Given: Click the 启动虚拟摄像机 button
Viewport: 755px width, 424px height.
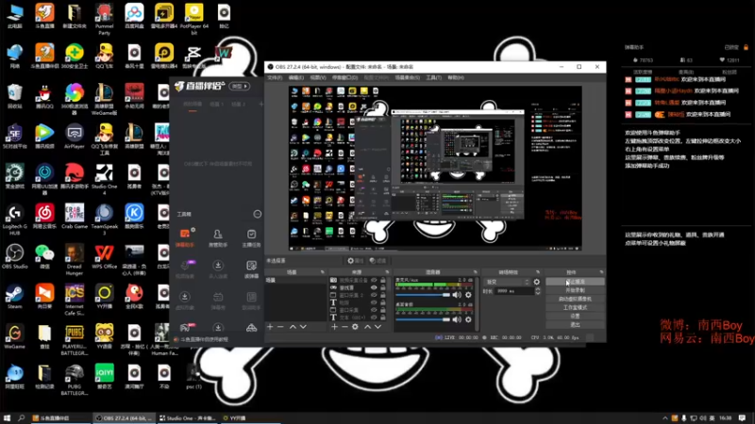Looking at the screenshot, I should pyautogui.click(x=575, y=299).
